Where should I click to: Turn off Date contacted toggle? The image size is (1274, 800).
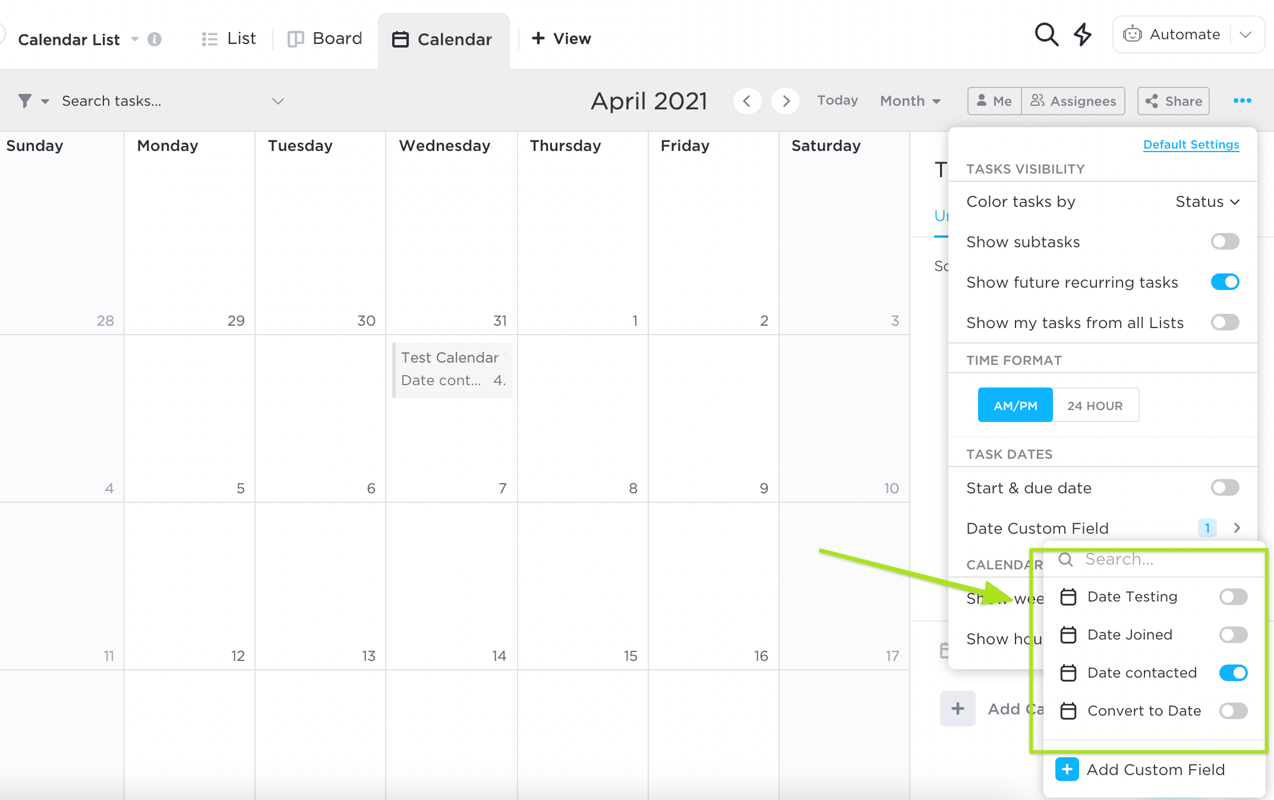pos(1233,673)
